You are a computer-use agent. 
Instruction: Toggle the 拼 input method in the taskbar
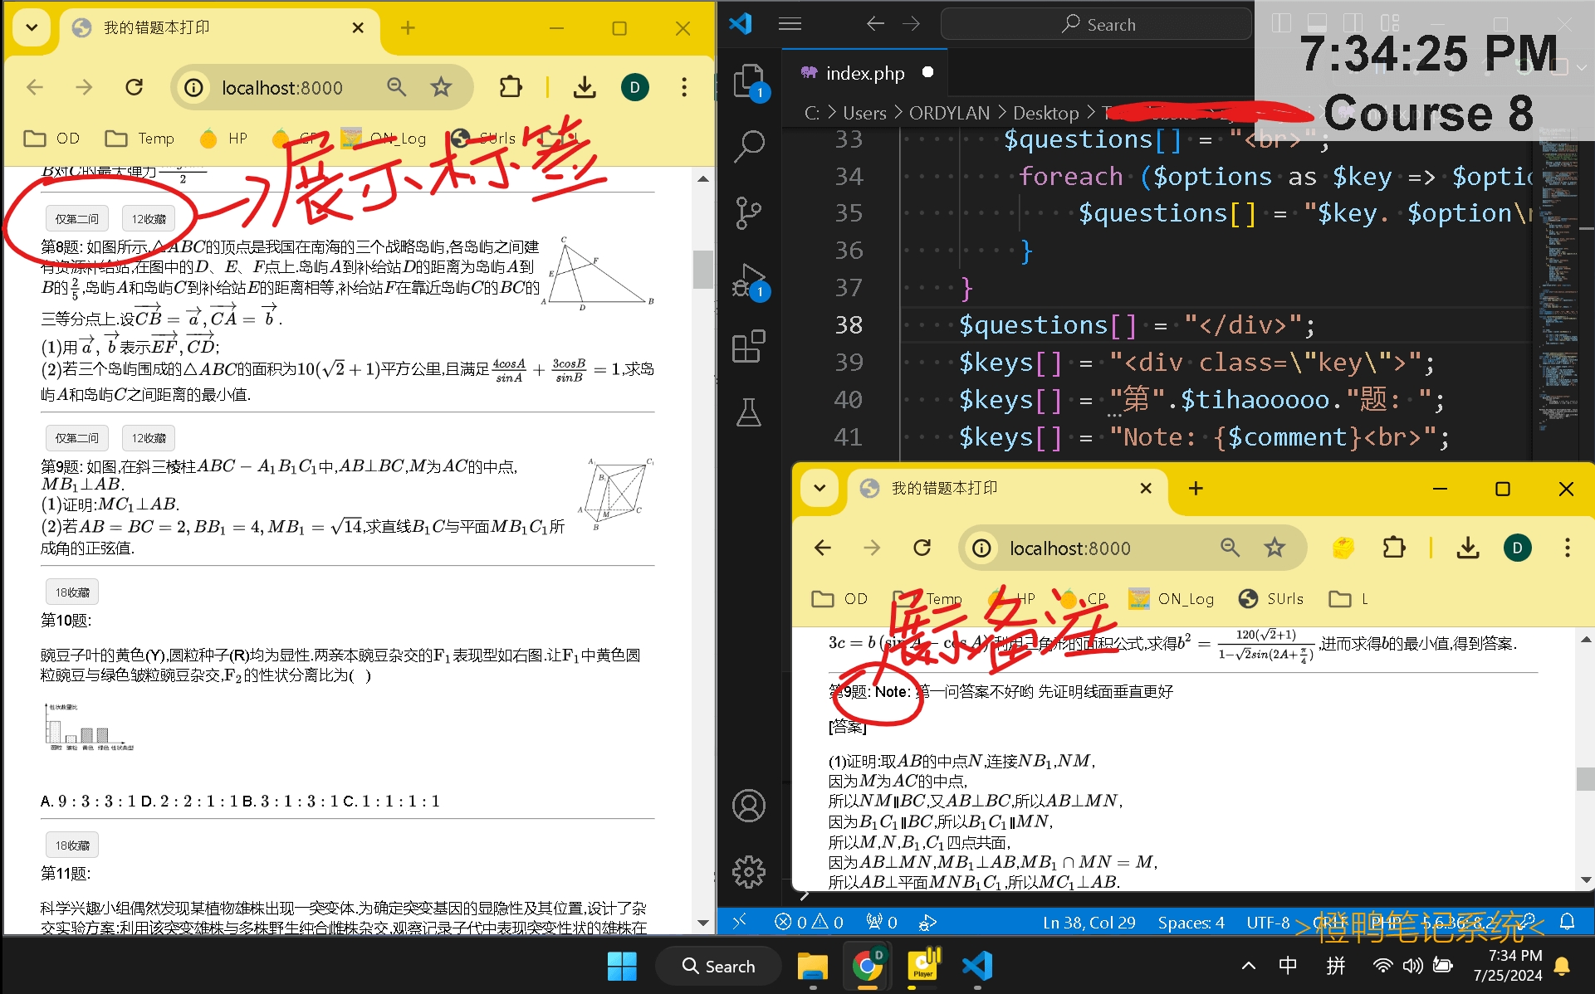[x=1335, y=966]
